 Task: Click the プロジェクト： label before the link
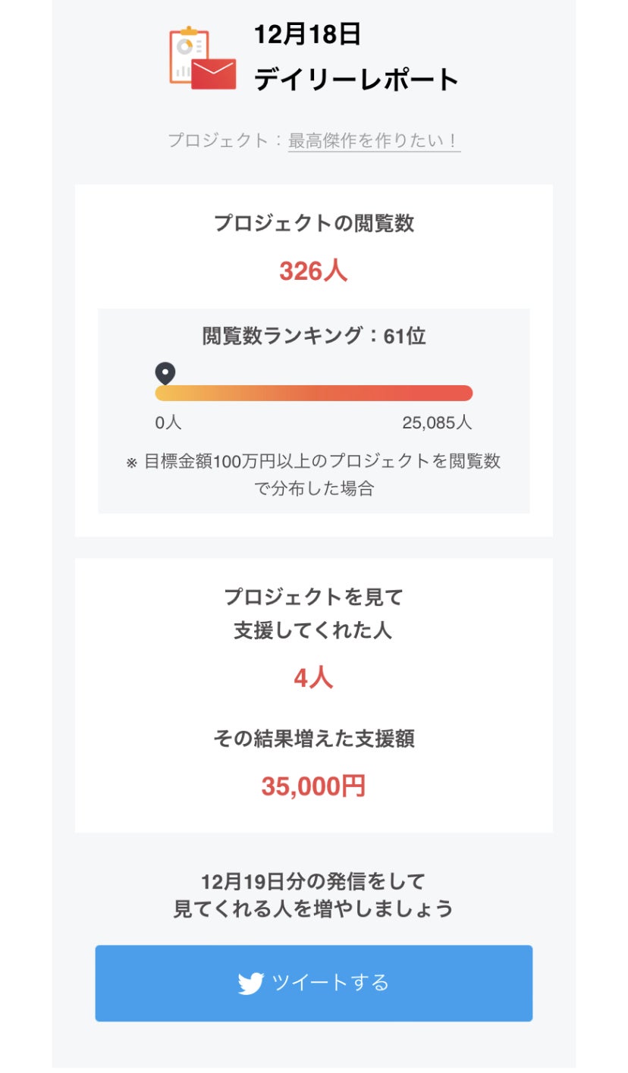pyautogui.click(x=226, y=141)
